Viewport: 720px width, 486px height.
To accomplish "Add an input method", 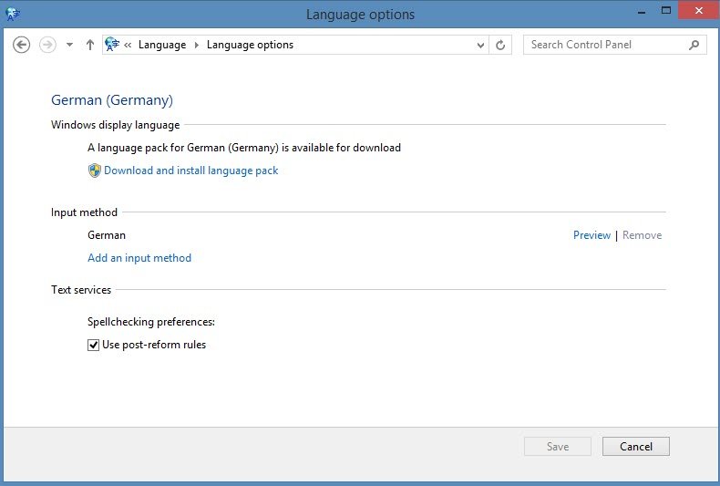I will coord(139,258).
